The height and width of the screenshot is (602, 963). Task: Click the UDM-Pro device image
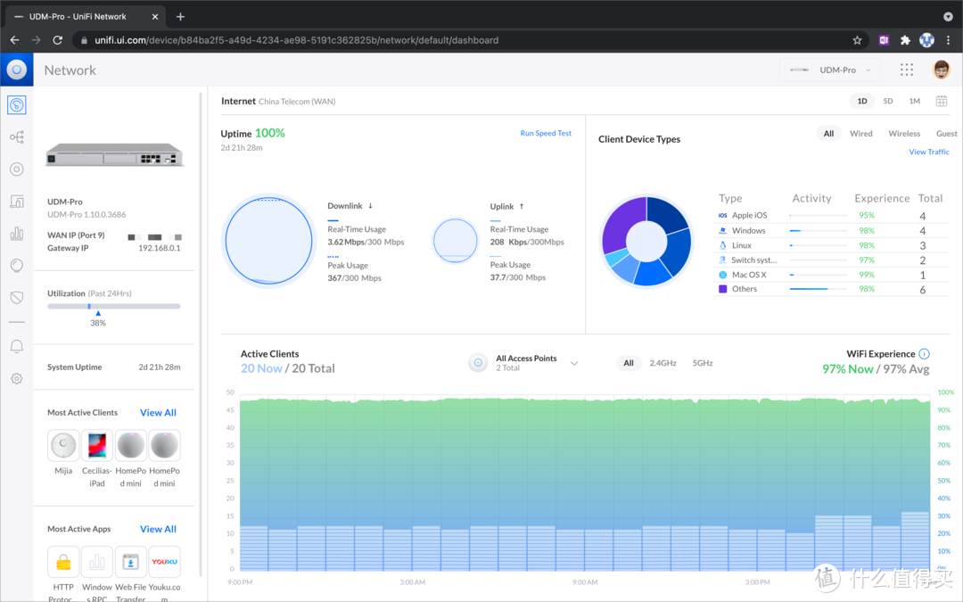pos(114,154)
